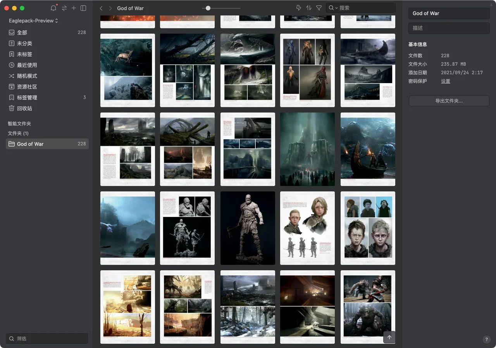Click the 2021/09/24 2:17 date value
496x348 pixels.
[462, 73]
